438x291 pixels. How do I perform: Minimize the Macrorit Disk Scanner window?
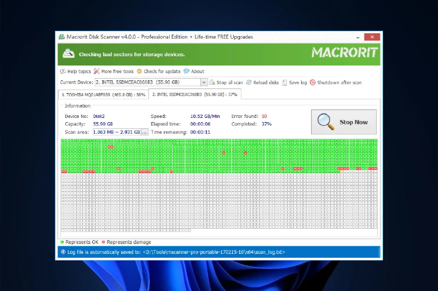[358, 37]
